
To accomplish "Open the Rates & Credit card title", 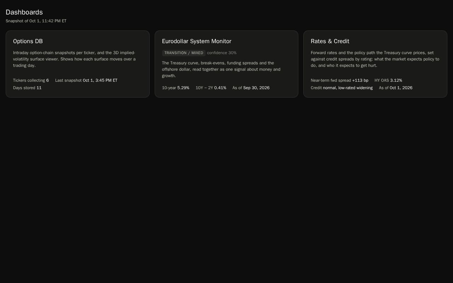I will (330, 41).
